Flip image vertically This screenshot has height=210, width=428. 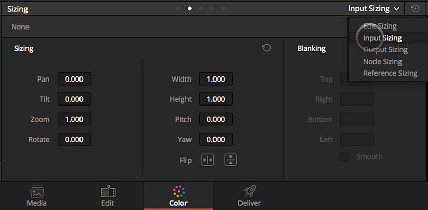coord(231,160)
